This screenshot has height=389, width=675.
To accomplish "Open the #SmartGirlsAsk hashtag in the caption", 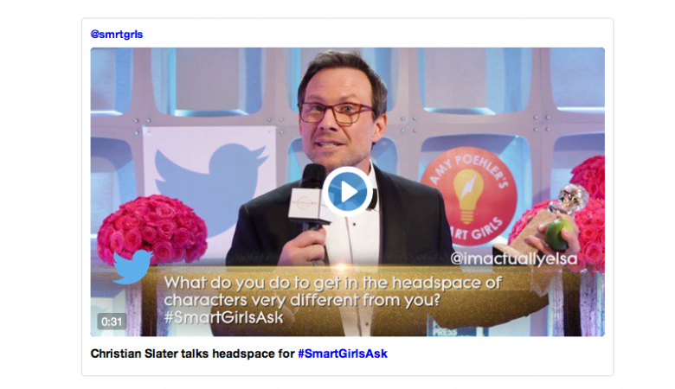I will (x=343, y=354).
